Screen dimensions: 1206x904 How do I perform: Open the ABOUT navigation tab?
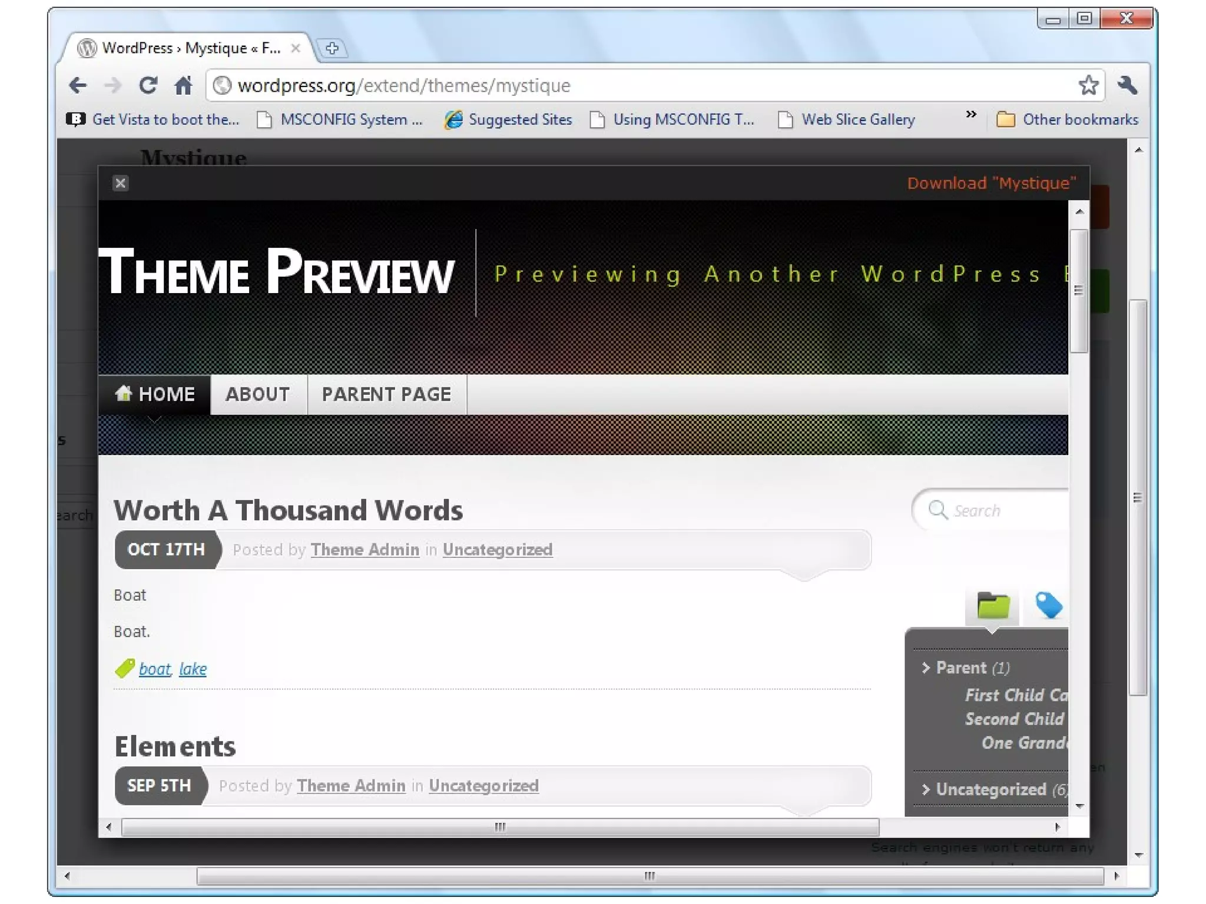click(258, 394)
